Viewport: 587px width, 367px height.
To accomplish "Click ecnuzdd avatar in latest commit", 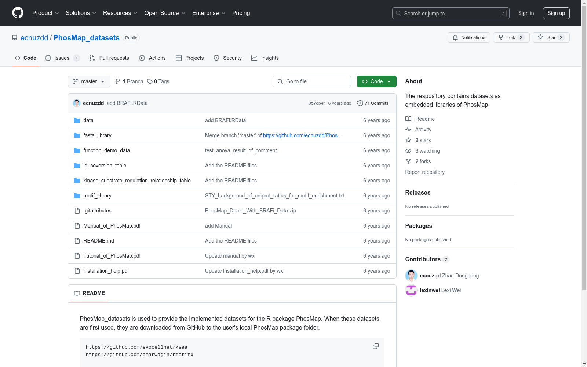I will coord(77,103).
